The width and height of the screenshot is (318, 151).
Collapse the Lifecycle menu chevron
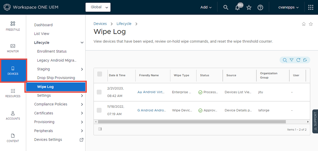(x=82, y=43)
